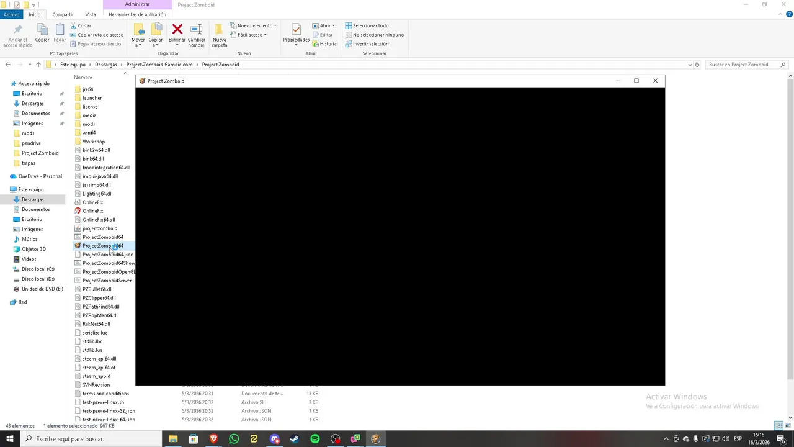Click the Cambiar nombre rename icon
Viewport: 794px width, 447px height.
coord(197,29)
